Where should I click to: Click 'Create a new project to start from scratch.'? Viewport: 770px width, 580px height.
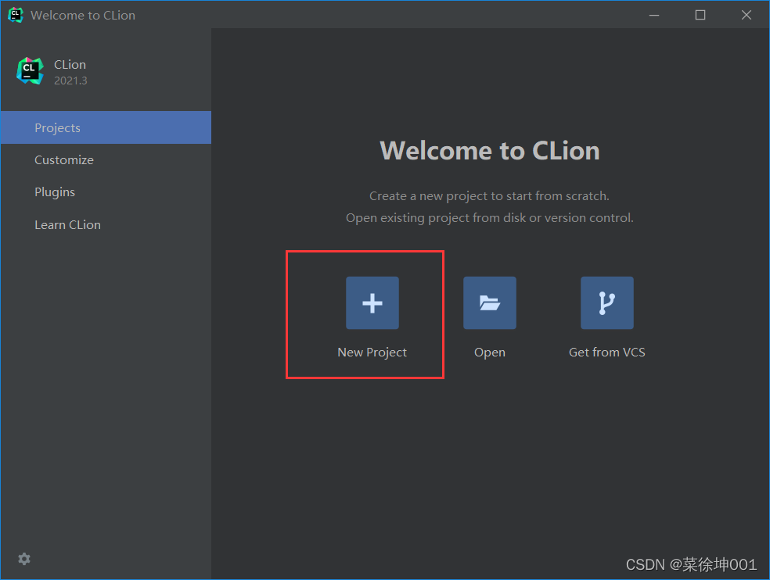point(490,195)
